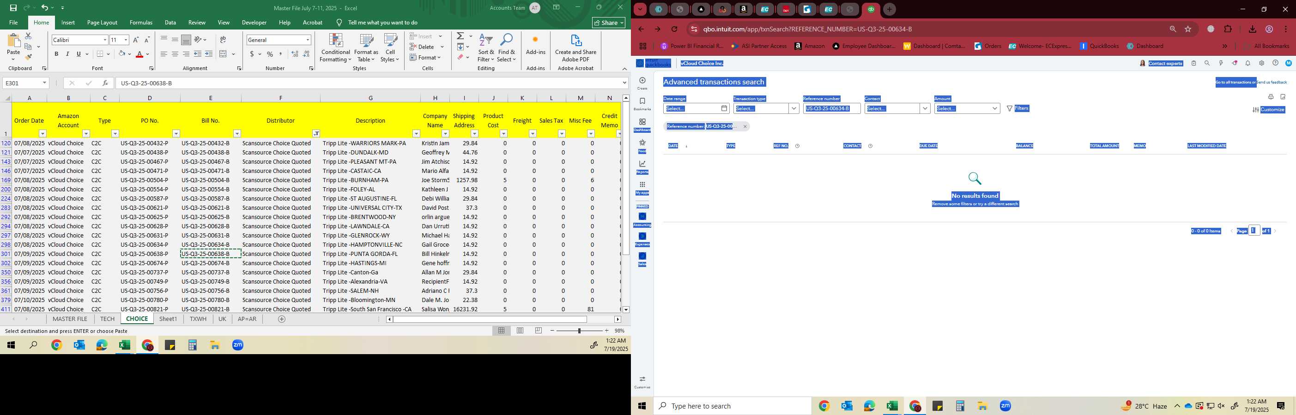
Task: Click the Excel Share button
Action: 609,23
